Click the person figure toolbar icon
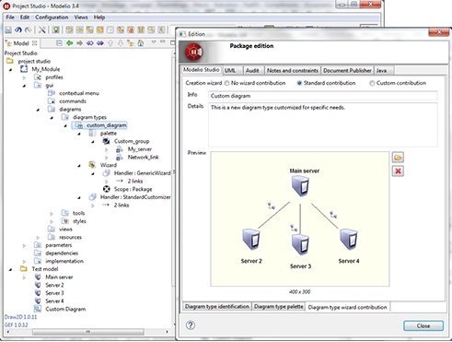452x342 pixels. (161, 29)
